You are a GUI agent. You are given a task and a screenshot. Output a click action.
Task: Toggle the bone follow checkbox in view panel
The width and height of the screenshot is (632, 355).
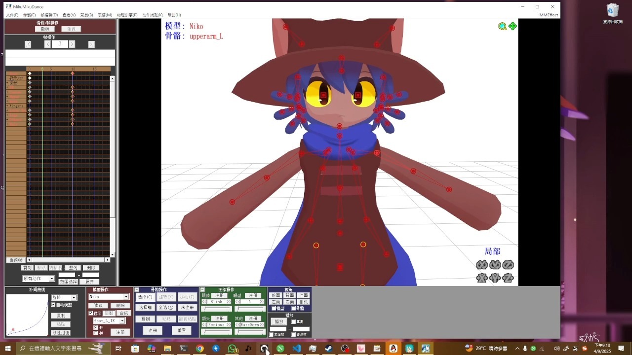pos(293,309)
